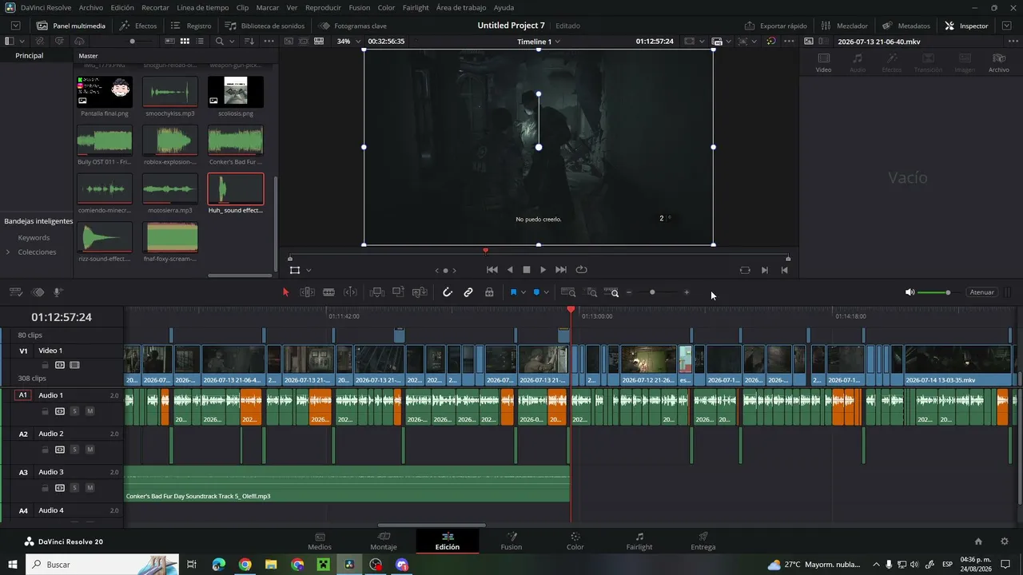Image resolution: width=1023 pixels, height=575 pixels.
Task: Mute the Audio 1 track
Action: [x=90, y=411]
